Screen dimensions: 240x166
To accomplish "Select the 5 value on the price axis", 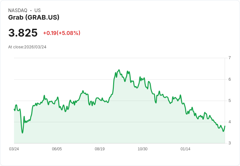I will coord(230,101).
